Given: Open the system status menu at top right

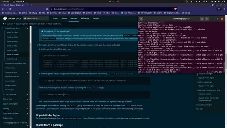Looking at the screenshot, I should (x=218, y=1).
